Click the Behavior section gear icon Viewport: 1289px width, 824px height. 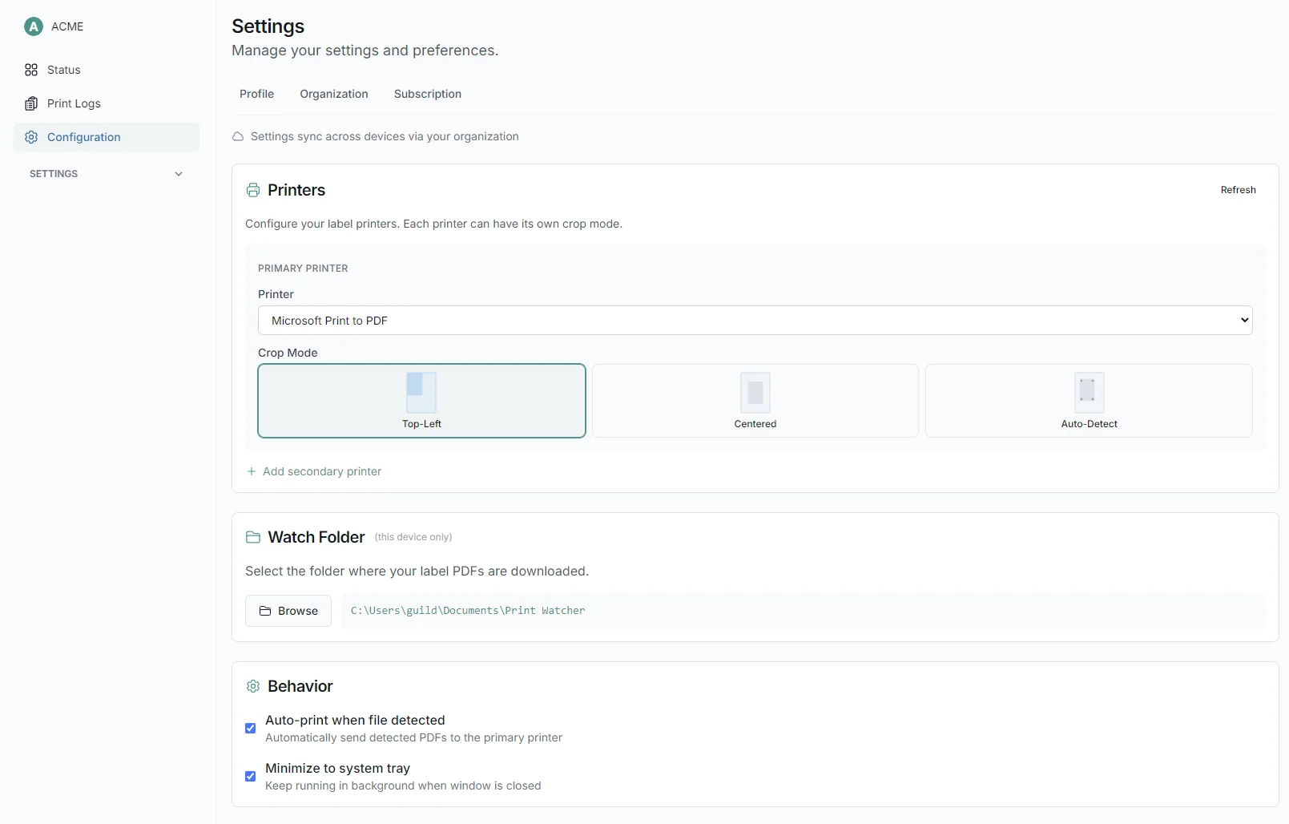pyautogui.click(x=253, y=686)
